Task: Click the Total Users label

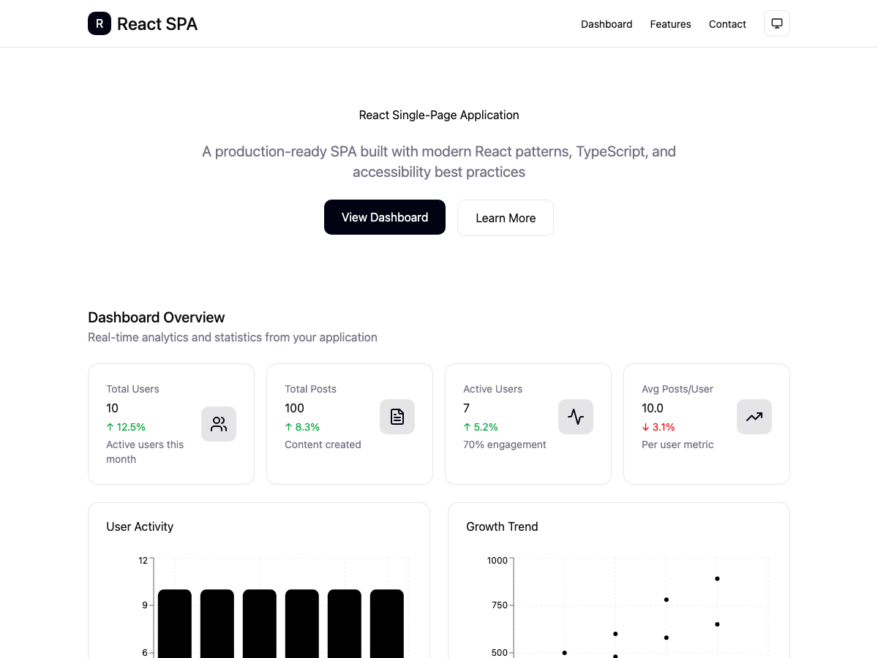Action: 132,389
